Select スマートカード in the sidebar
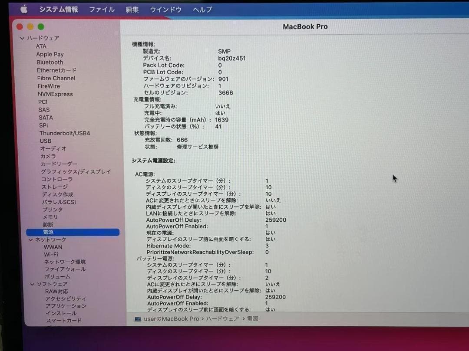 (x=64, y=320)
